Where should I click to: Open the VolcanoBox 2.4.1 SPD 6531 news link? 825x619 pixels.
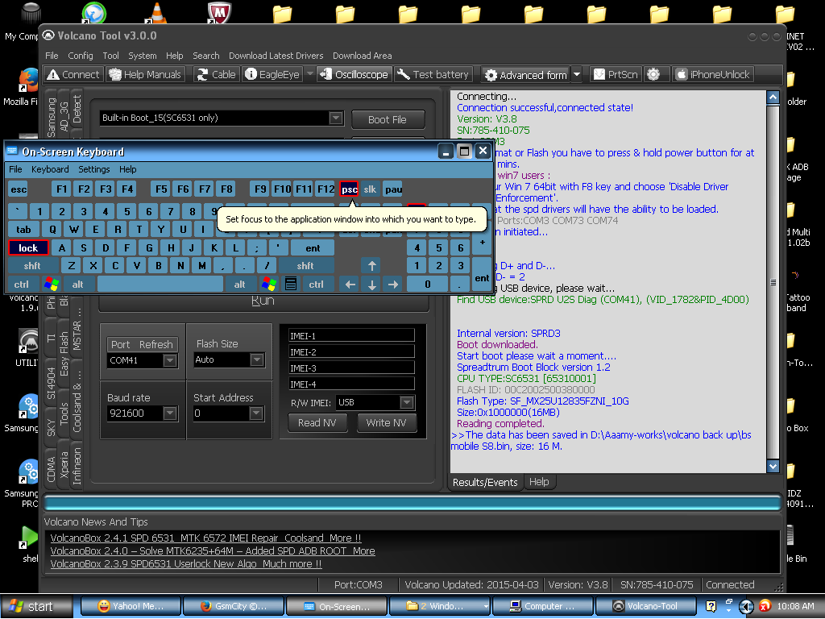[205, 538]
